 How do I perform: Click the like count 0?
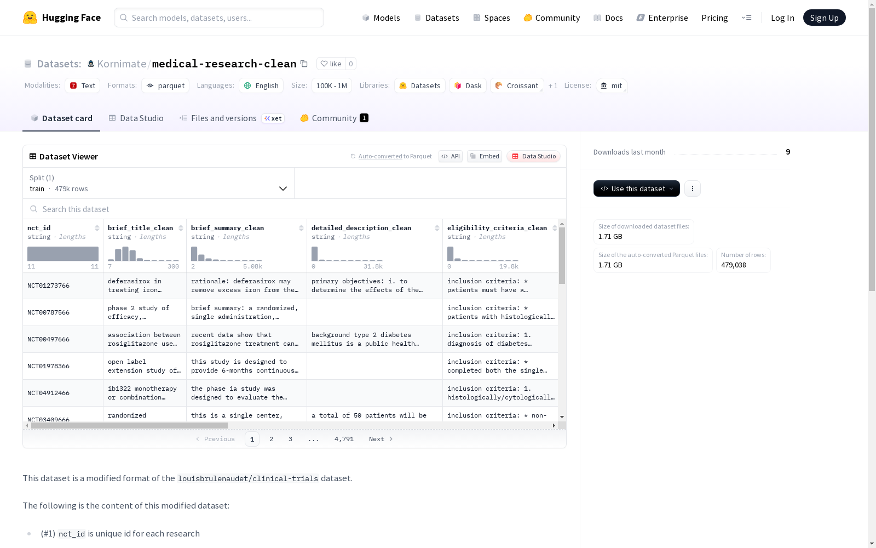pos(351,64)
